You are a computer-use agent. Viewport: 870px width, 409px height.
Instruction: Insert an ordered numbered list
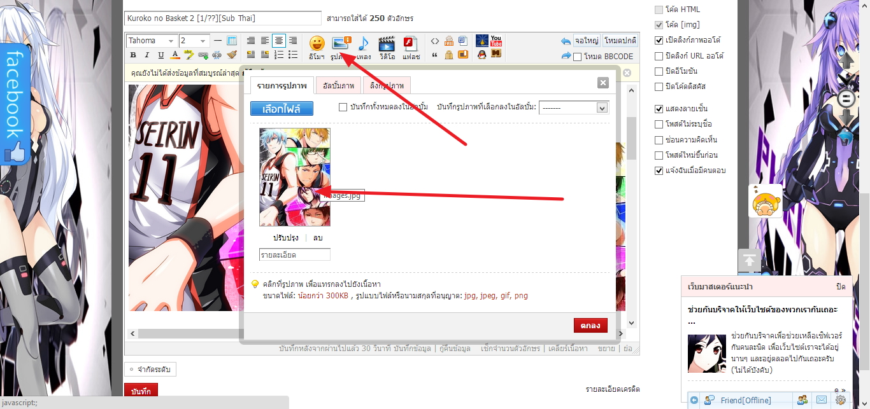(279, 55)
